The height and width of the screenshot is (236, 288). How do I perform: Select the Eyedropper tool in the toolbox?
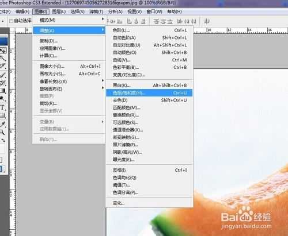(2, 124)
